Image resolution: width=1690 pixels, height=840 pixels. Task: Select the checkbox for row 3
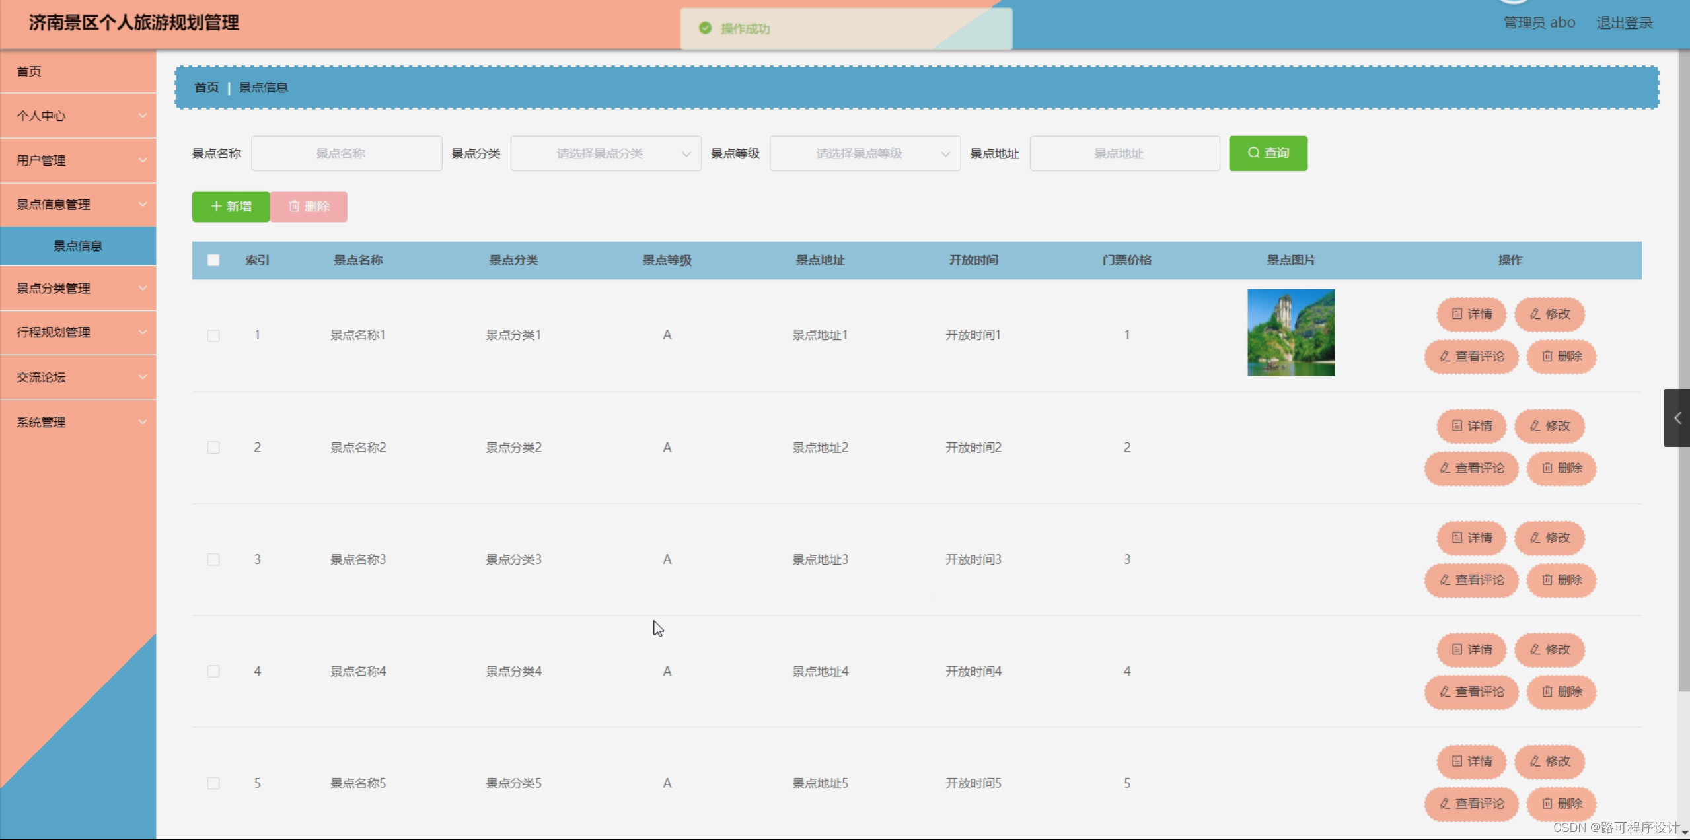[x=213, y=559]
